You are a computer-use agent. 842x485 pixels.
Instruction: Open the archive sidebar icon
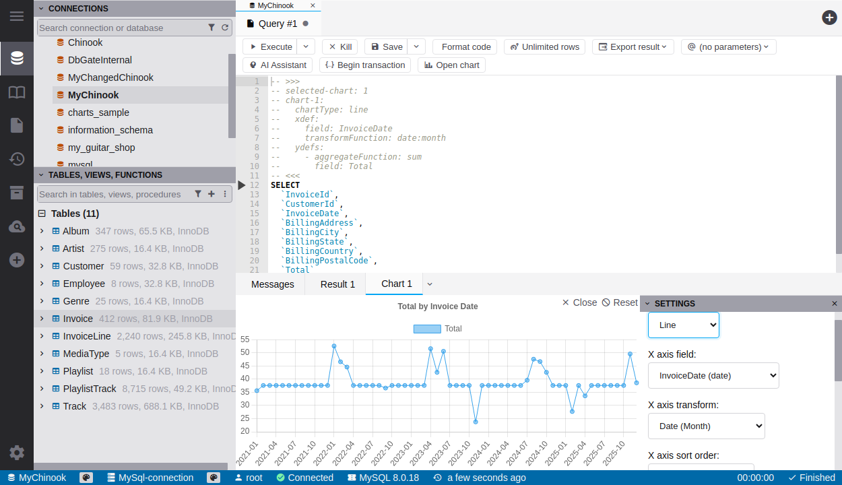click(x=17, y=193)
